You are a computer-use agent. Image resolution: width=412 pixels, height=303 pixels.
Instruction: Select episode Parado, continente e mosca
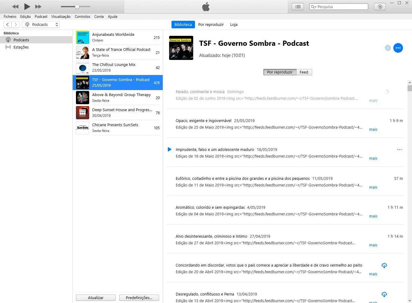click(x=285, y=95)
